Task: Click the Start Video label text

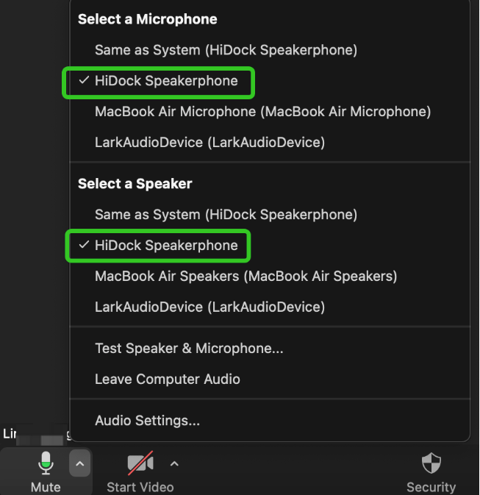Action: [140, 487]
